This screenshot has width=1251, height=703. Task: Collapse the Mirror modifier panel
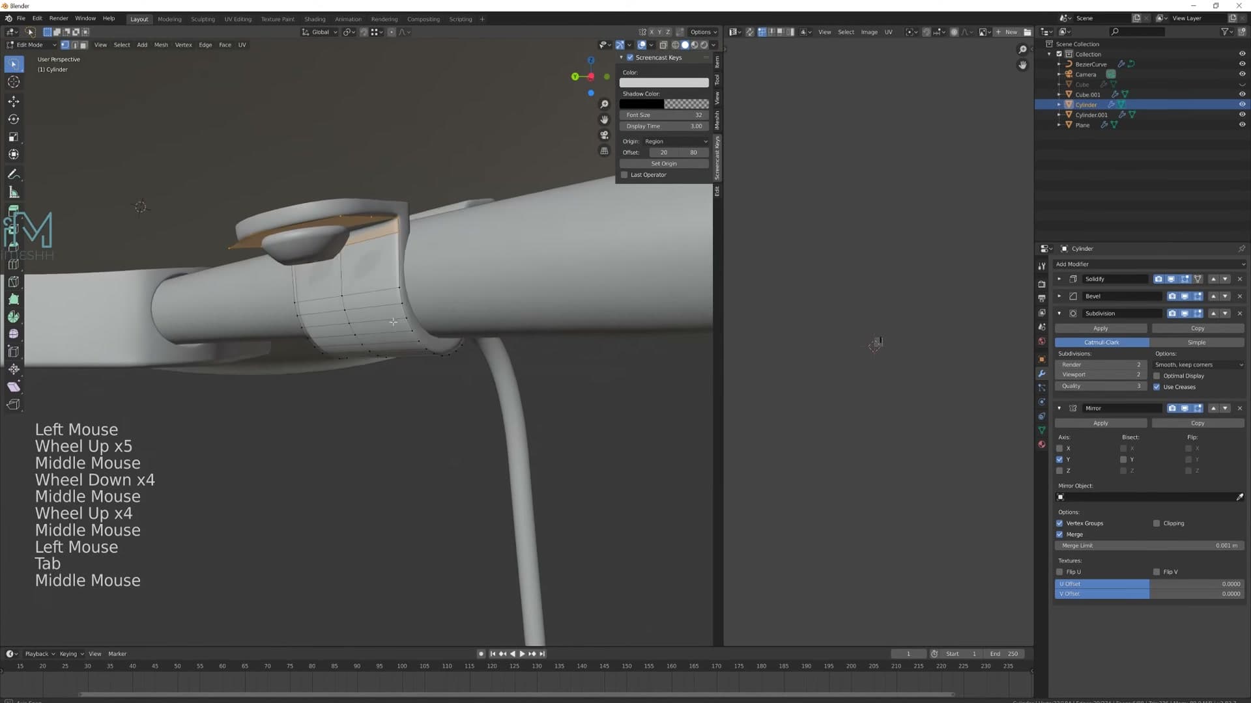click(x=1059, y=409)
